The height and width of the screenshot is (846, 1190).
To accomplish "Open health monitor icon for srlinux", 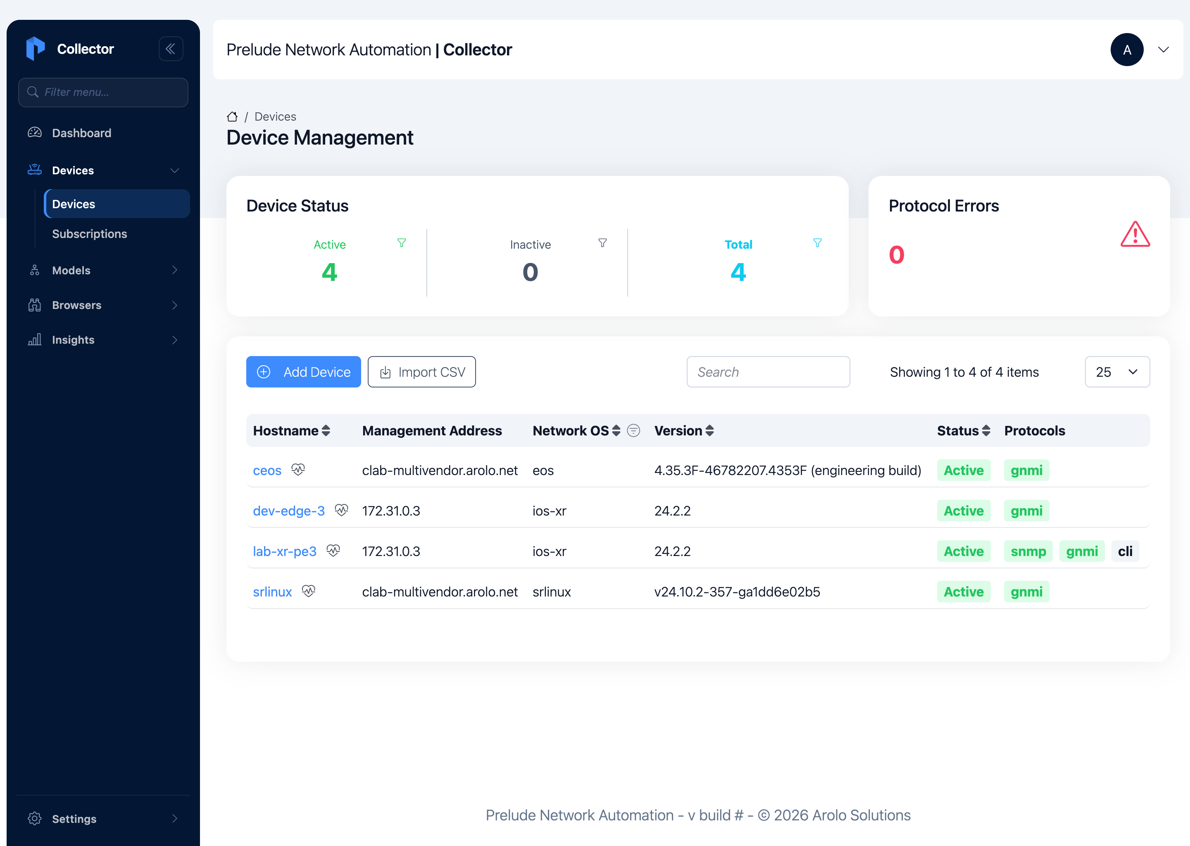I will pos(308,591).
